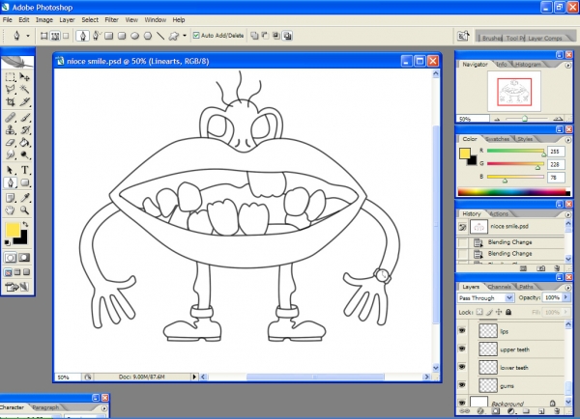The height and width of the screenshot is (419, 580).
Task: Enable Quick Mask mode
Action: coord(24,258)
